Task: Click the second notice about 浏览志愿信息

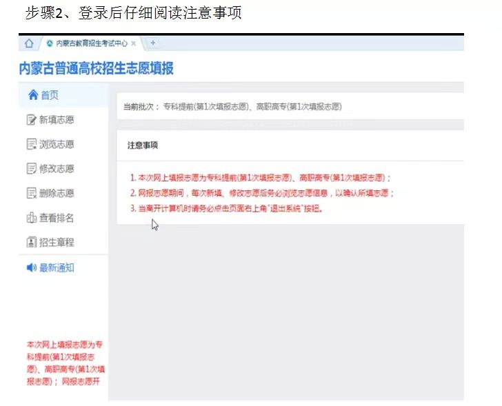Action: (262, 193)
